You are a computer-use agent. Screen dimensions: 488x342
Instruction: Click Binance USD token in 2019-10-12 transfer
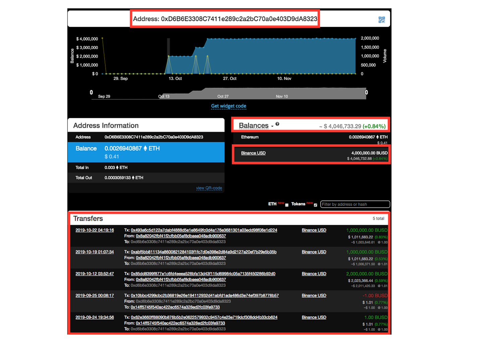click(x=314, y=274)
